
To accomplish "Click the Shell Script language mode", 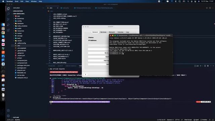I will pyautogui.click(x=188, y=120).
